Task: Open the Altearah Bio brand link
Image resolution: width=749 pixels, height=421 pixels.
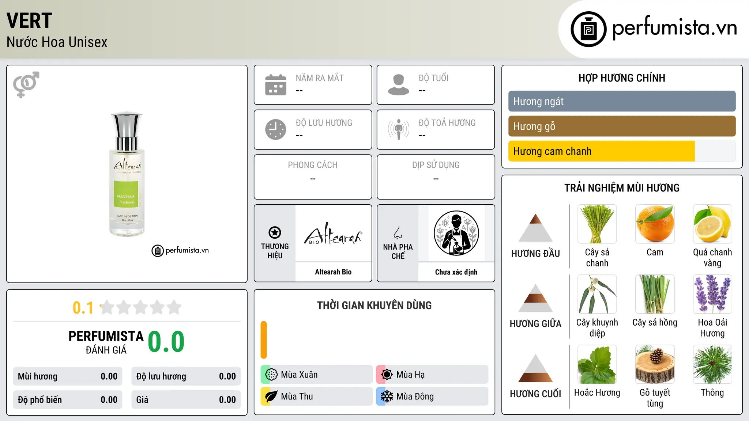Action: point(333,272)
